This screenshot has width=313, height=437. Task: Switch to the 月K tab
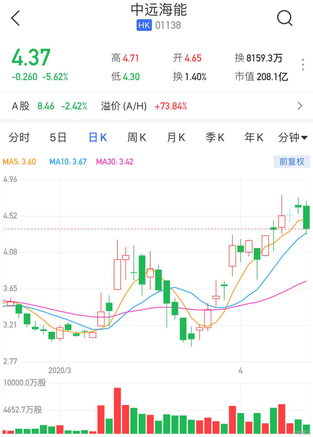pos(176,137)
